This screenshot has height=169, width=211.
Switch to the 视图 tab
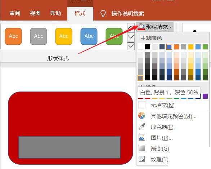click(35, 13)
